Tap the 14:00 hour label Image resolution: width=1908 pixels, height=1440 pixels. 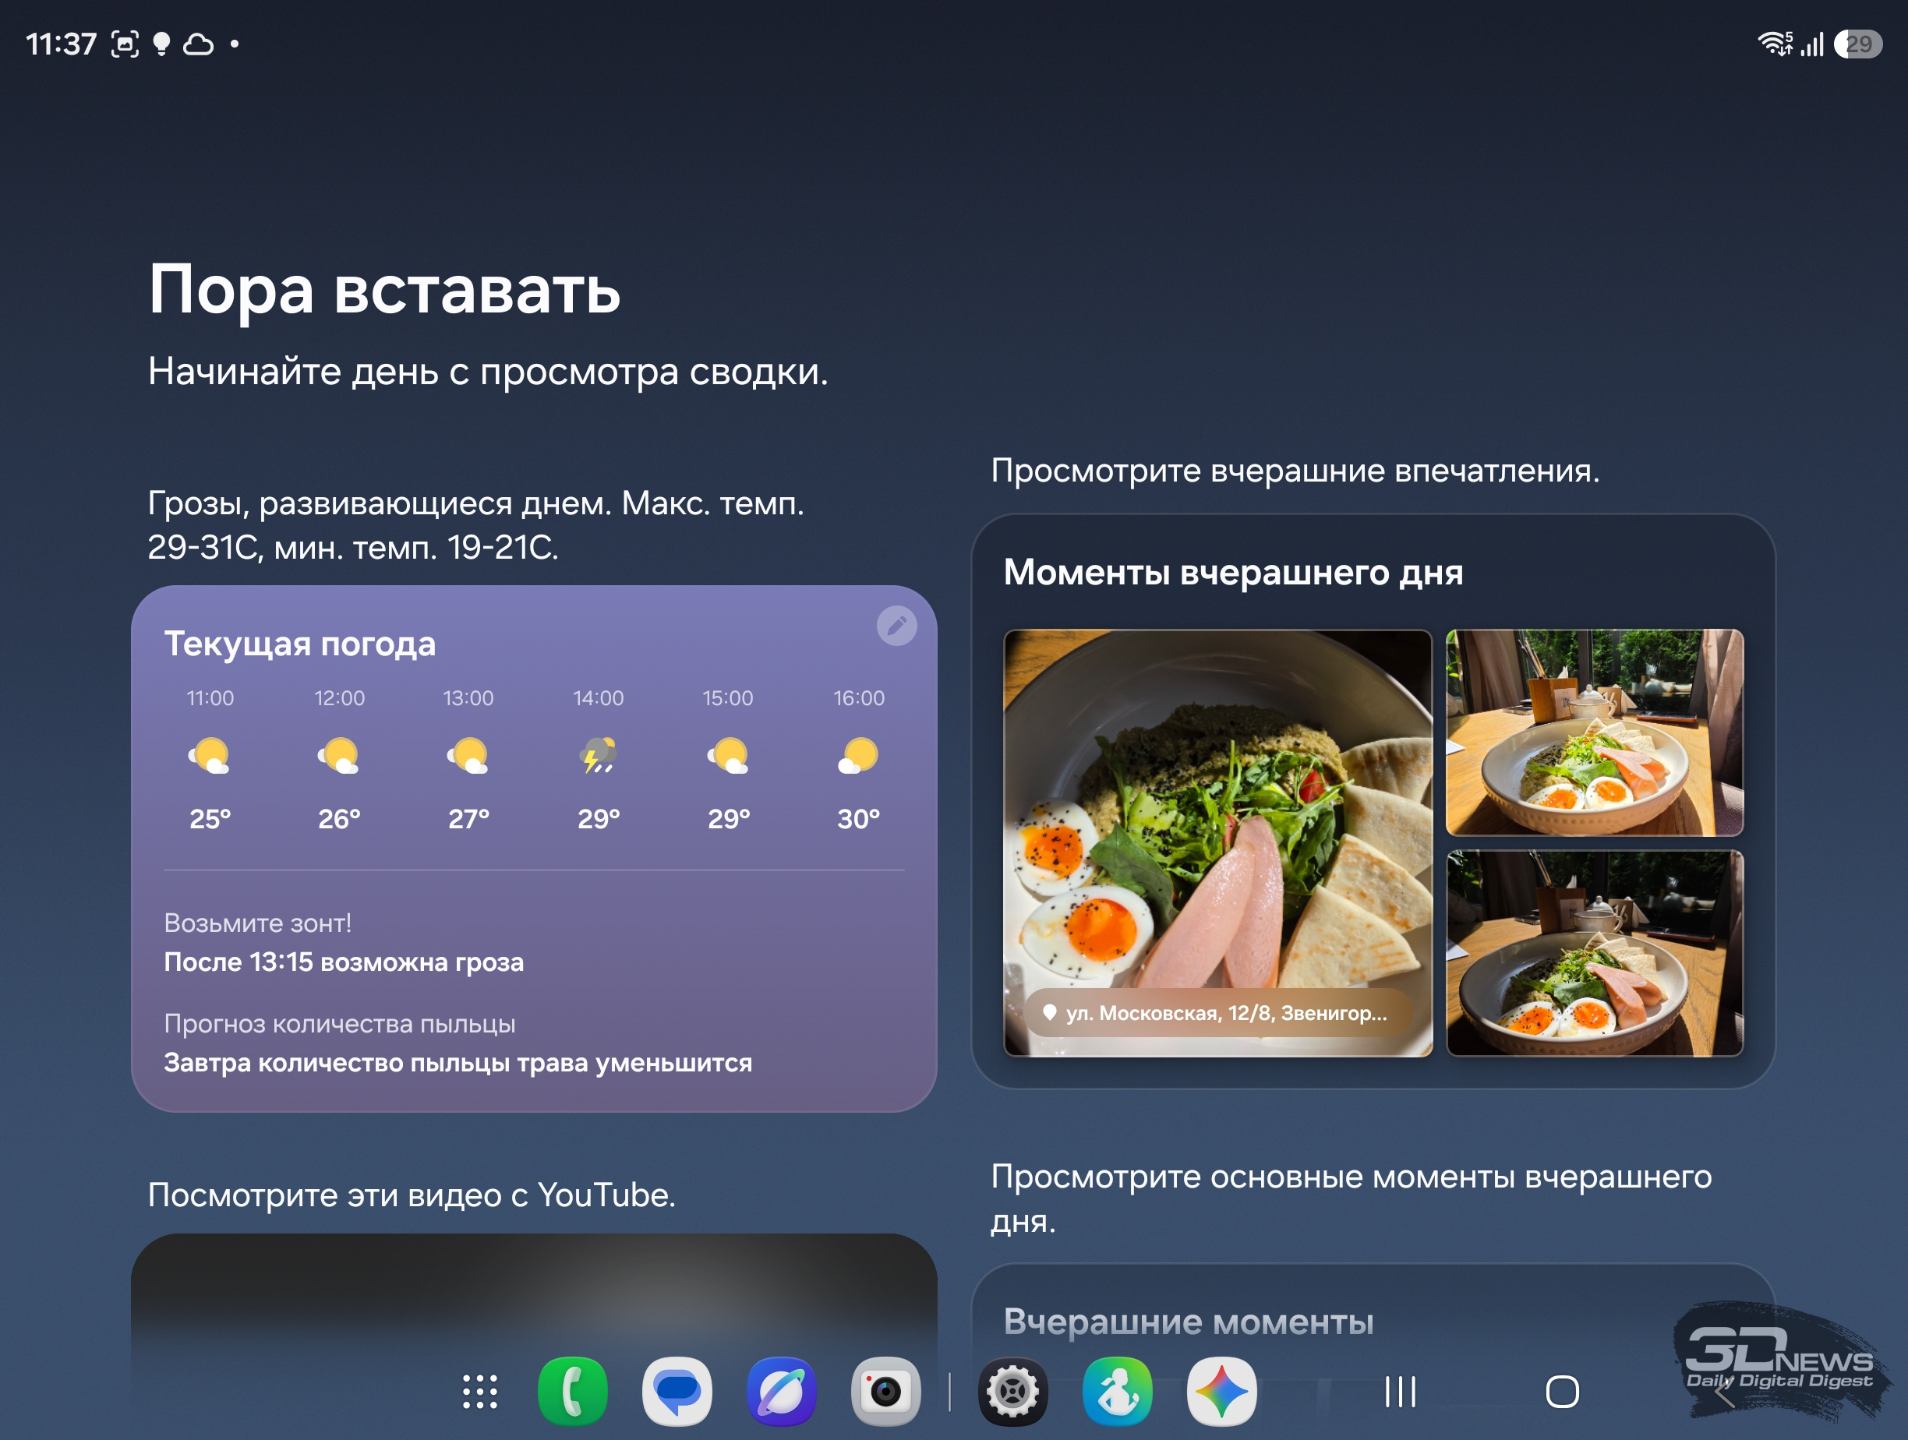[598, 698]
